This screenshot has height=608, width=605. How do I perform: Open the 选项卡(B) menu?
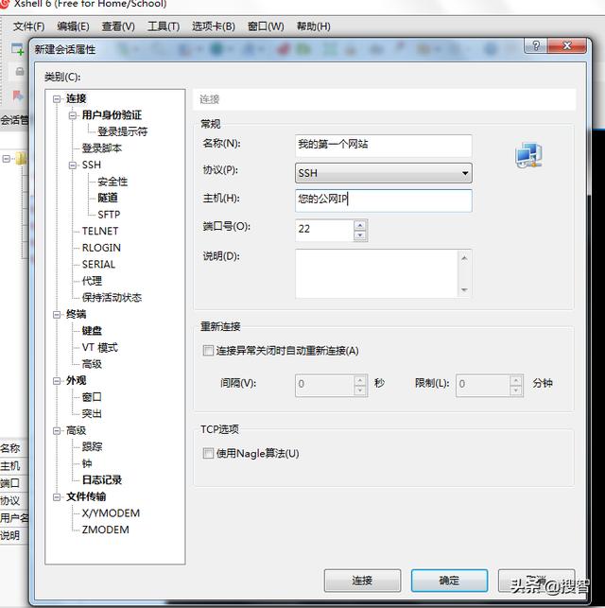click(x=214, y=26)
